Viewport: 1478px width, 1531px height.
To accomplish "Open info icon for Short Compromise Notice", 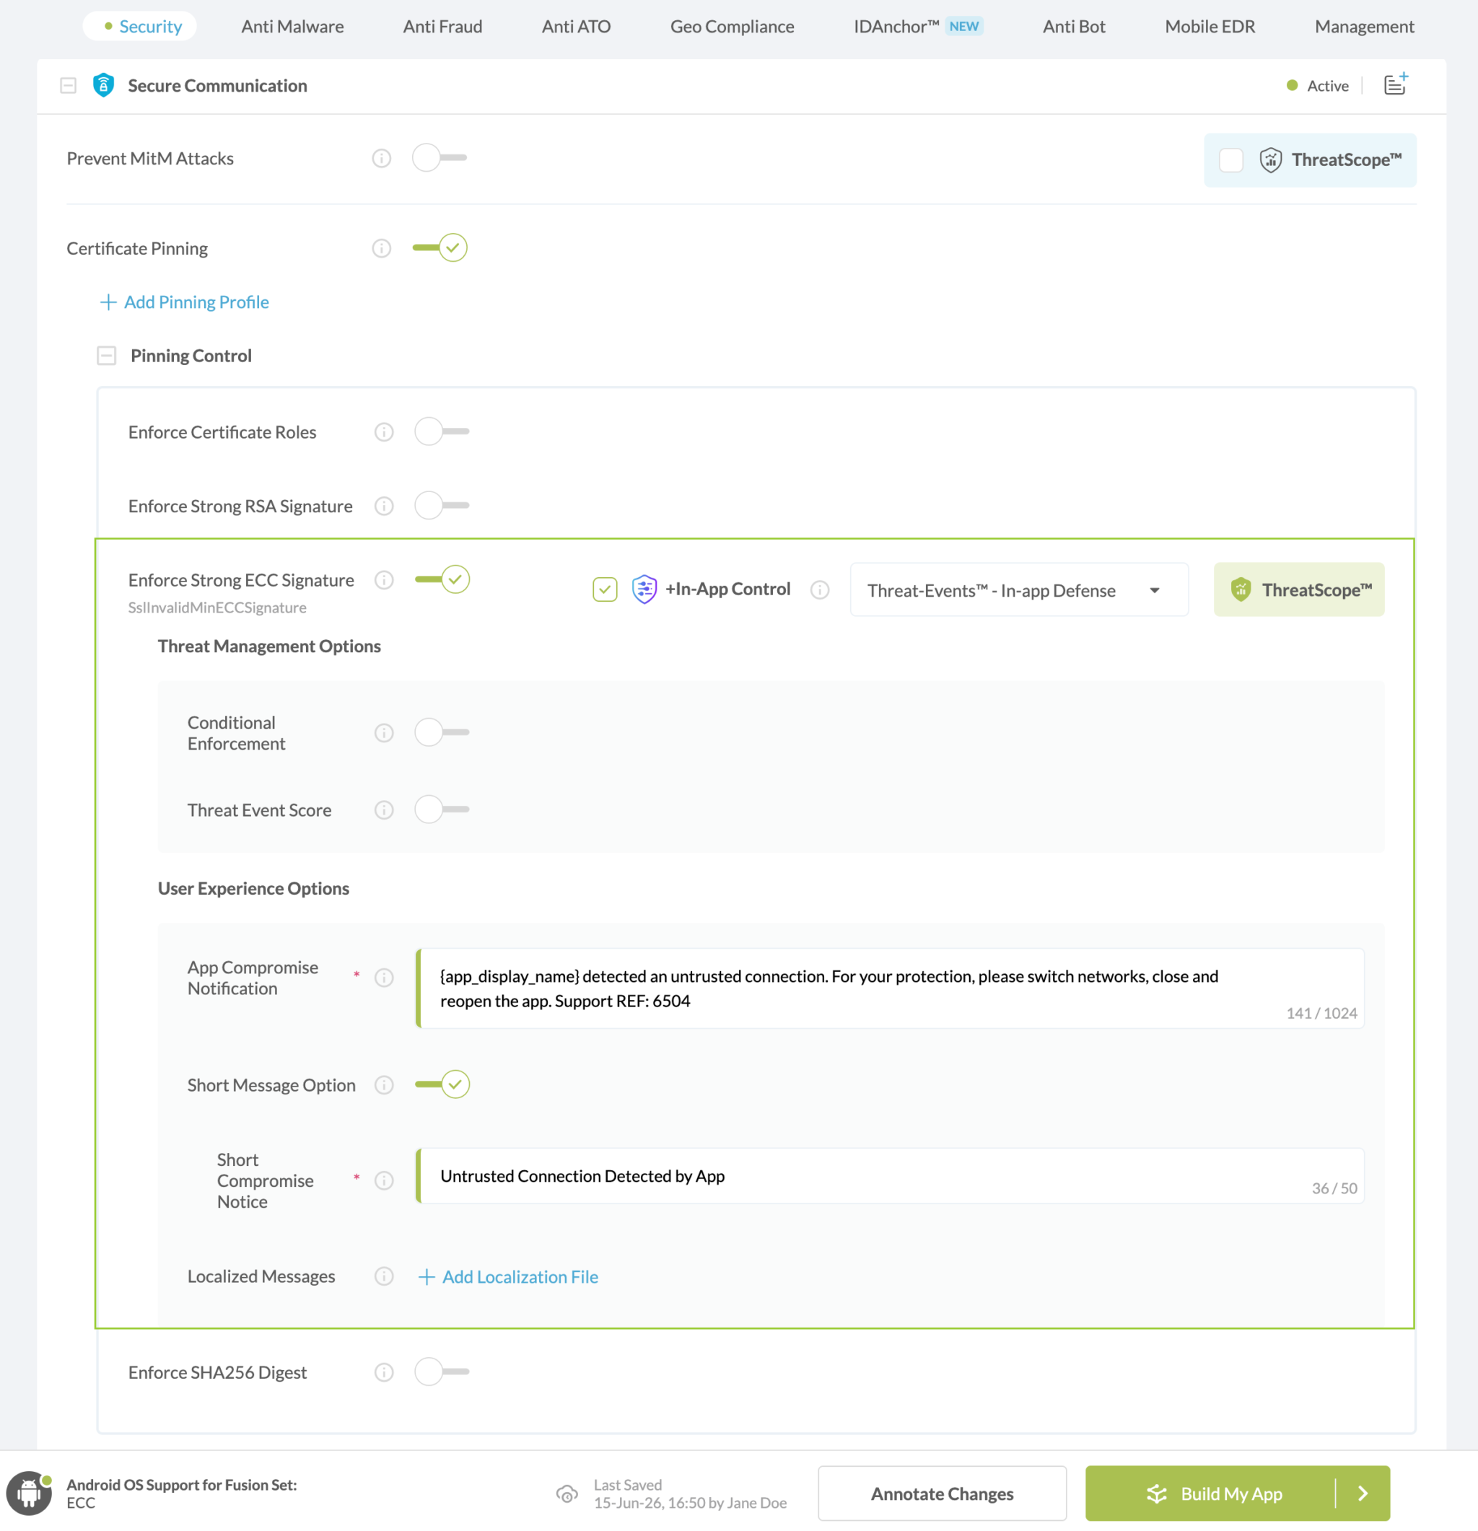I will point(383,1180).
